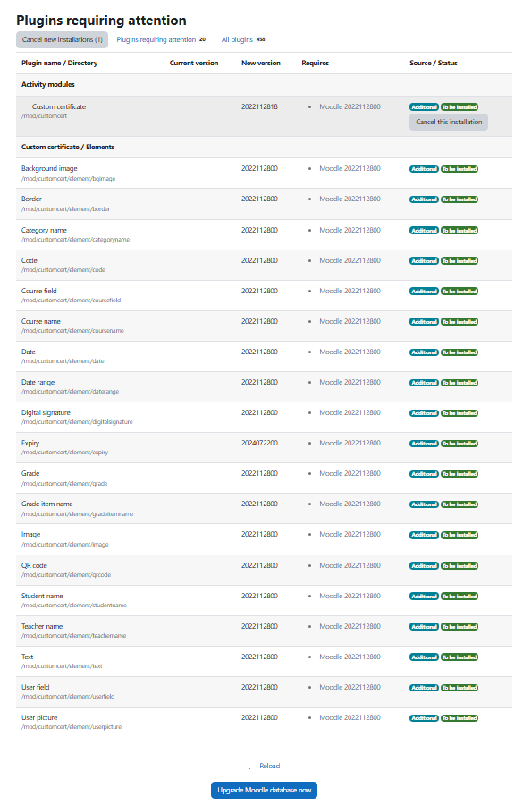
Task: Click To be installed badge for Grade
Action: pyautogui.click(x=460, y=474)
